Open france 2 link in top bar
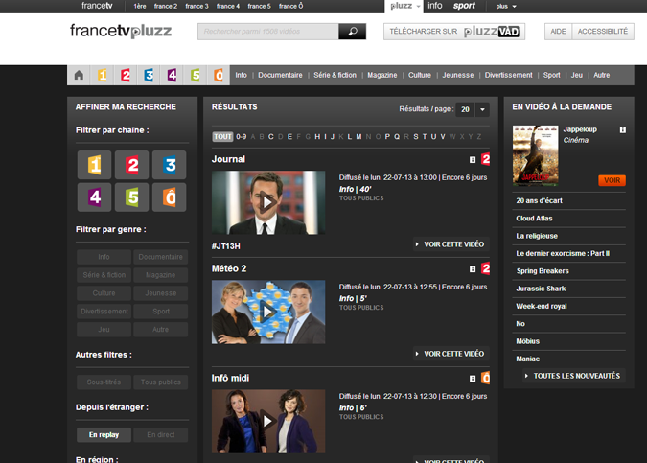This screenshot has height=463, width=647. tap(166, 6)
